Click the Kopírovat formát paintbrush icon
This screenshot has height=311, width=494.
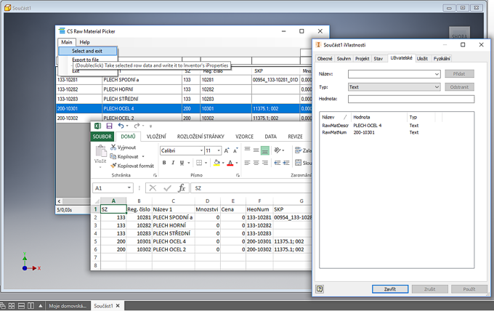[x=113, y=166]
